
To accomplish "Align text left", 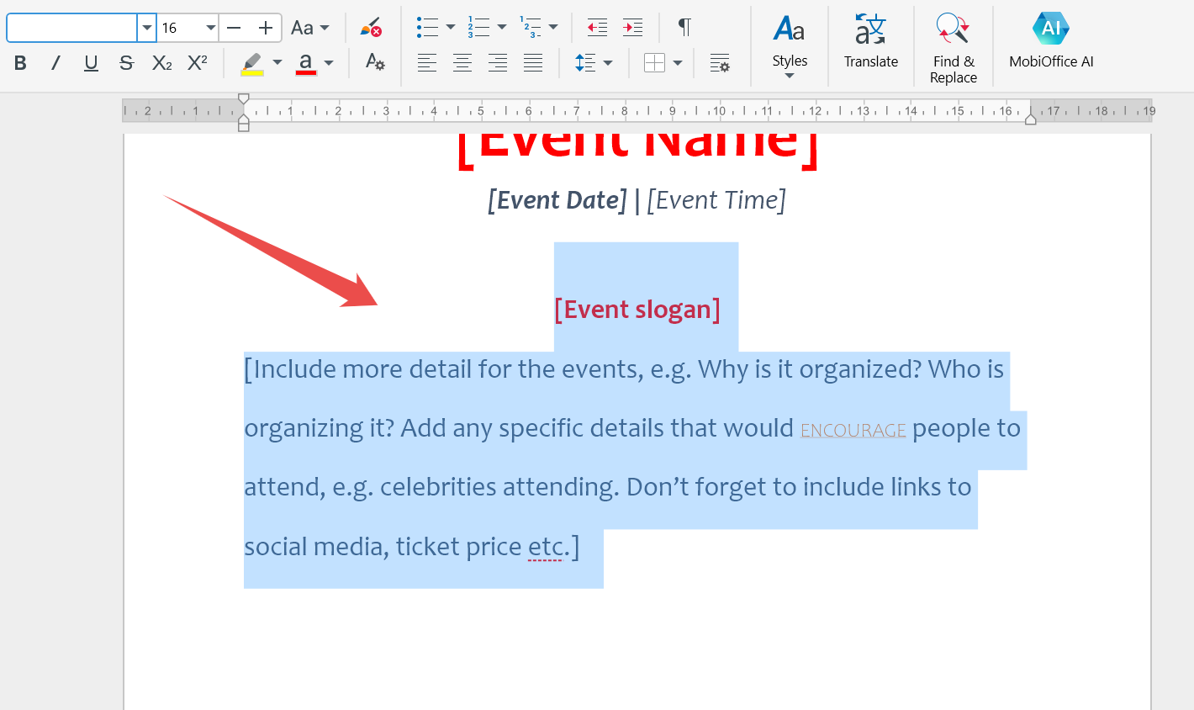I will coord(427,63).
